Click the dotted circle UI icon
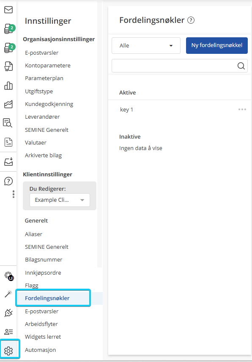This screenshot has height=362, width=252. click(x=9, y=276)
